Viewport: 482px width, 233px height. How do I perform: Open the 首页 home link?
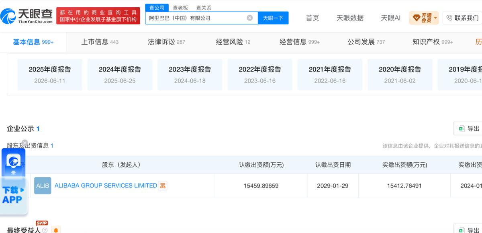click(312, 18)
